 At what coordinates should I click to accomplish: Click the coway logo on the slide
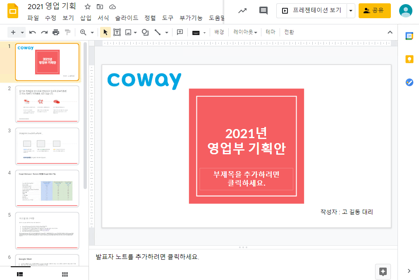coord(144,80)
